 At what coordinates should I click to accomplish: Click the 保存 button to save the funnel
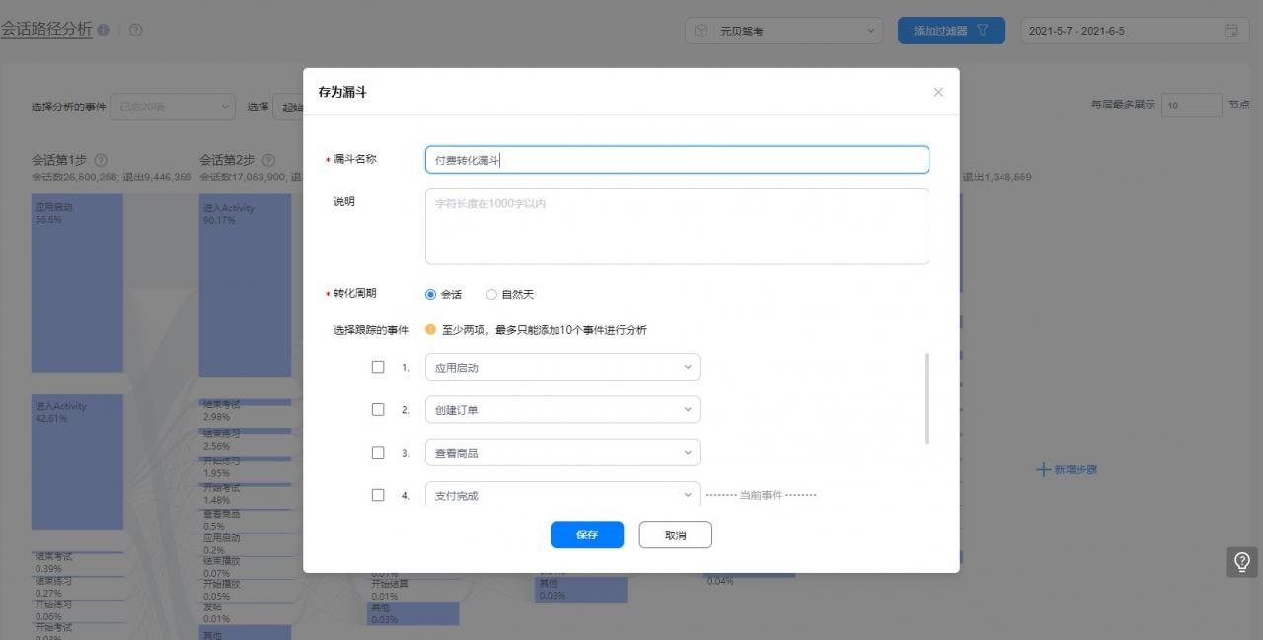click(586, 534)
